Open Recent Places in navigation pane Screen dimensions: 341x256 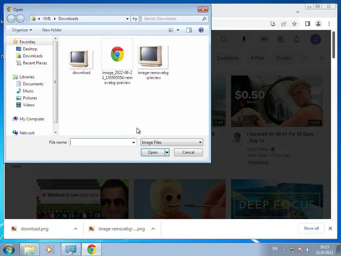click(x=35, y=63)
